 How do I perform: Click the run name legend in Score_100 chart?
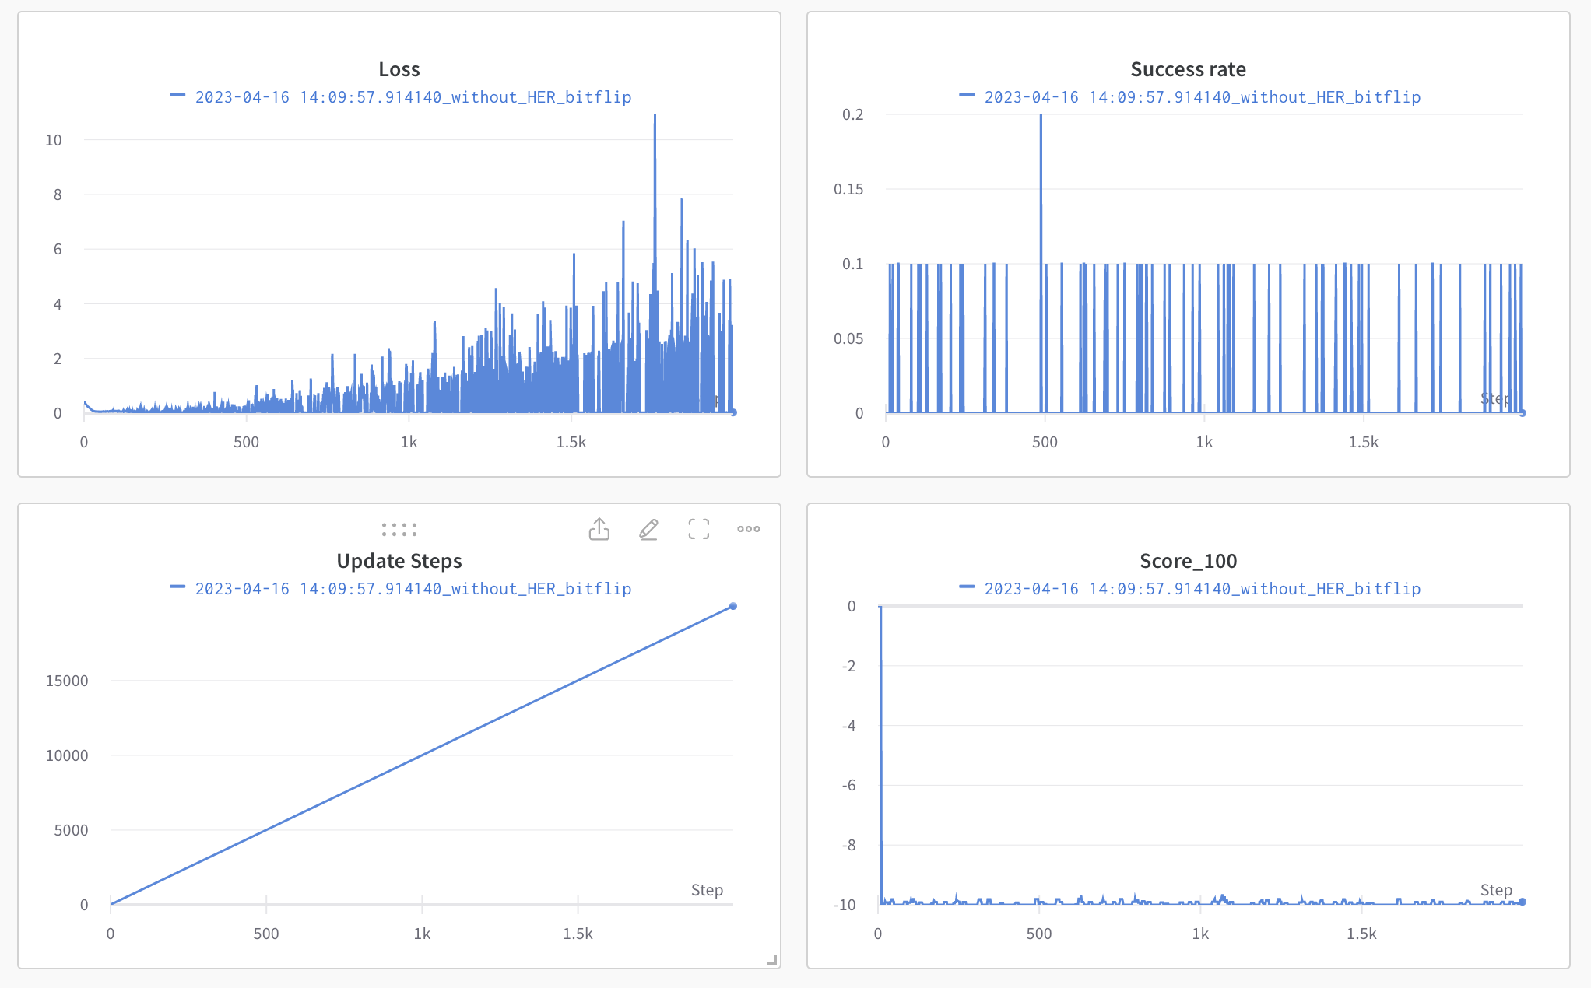[1202, 589]
